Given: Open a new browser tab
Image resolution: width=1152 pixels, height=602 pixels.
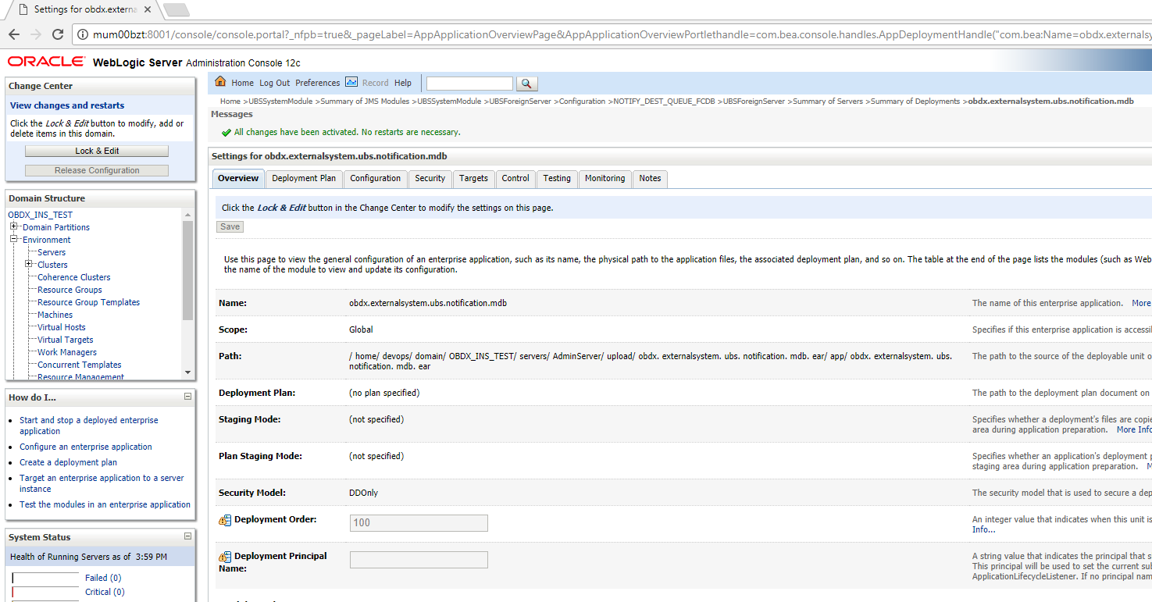Looking at the screenshot, I should [177, 9].
